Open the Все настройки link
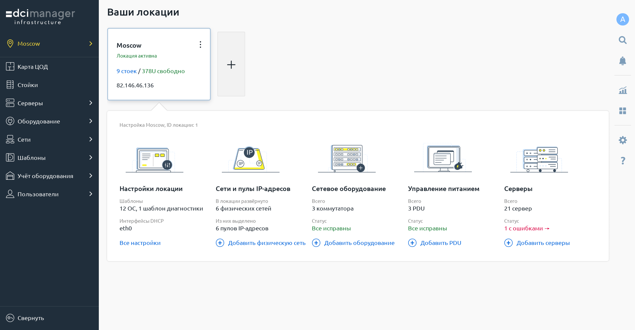The width and height of the screenshot is (635, 330). click(140, 243)
